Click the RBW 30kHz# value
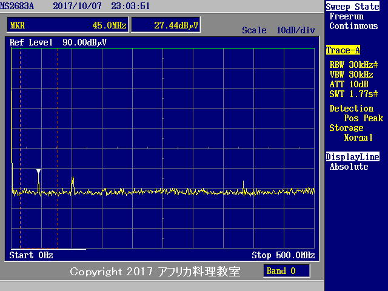Viewport: 388px width, 291px height. click(x=353, y=65)
